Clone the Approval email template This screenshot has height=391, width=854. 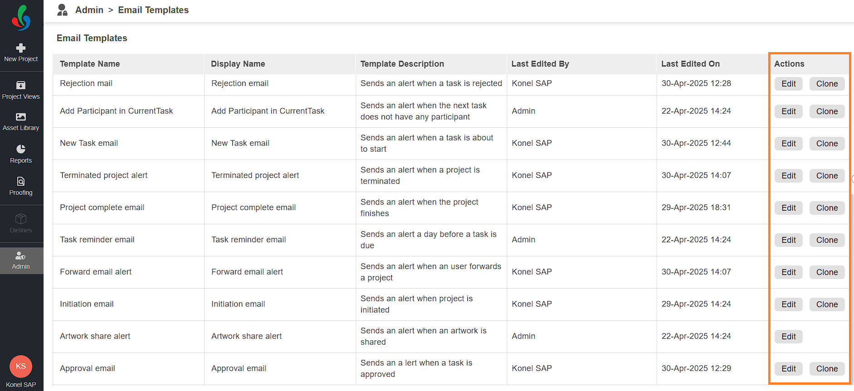coord(827,369)
